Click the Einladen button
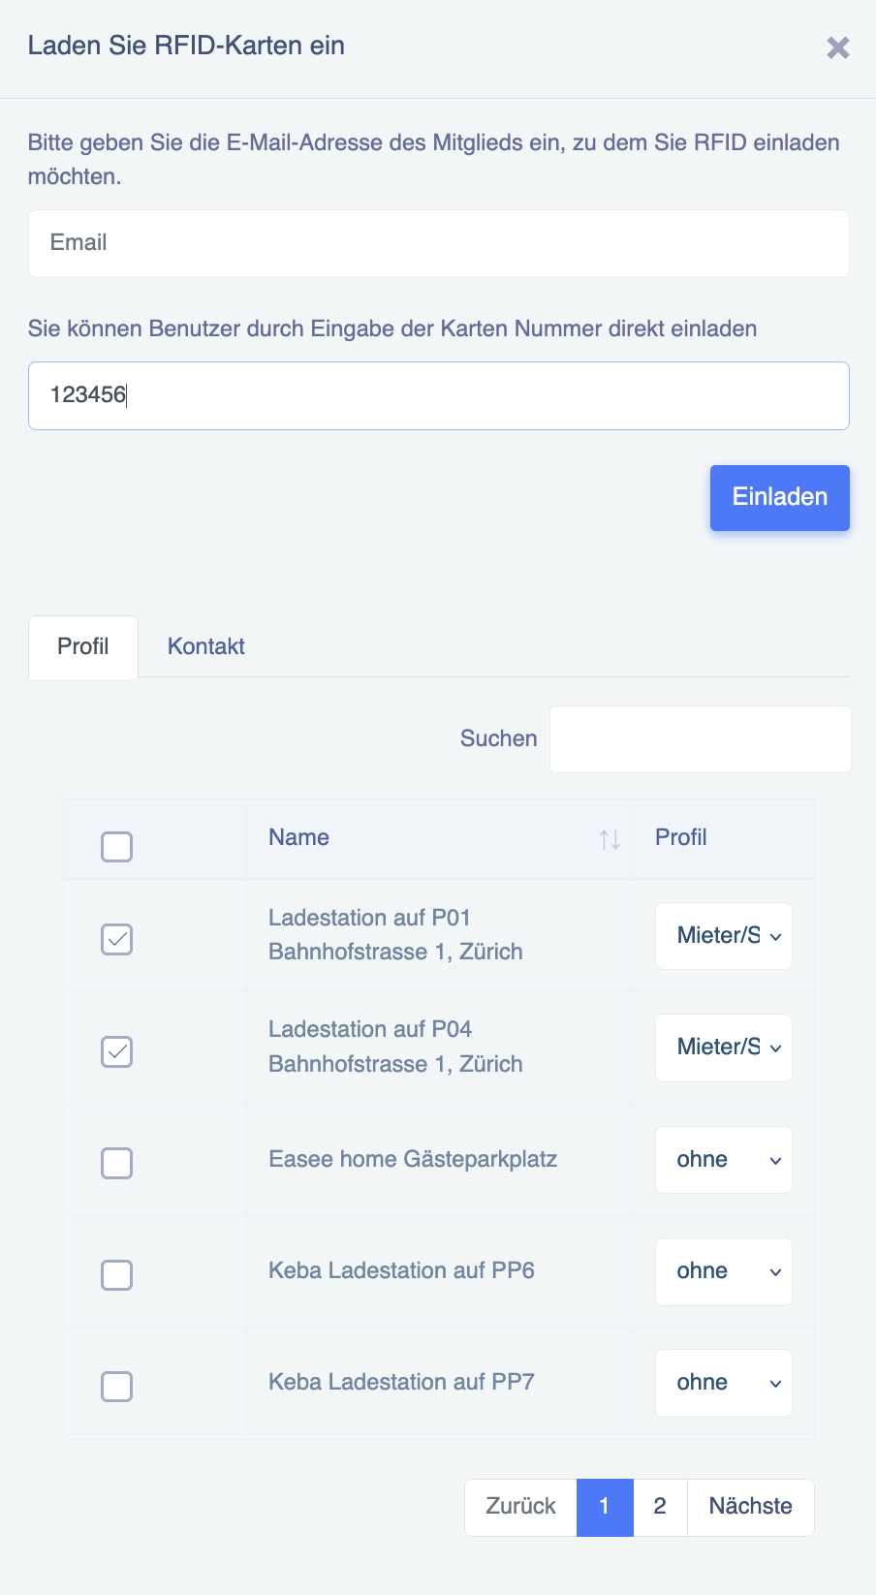 point(780,498)
